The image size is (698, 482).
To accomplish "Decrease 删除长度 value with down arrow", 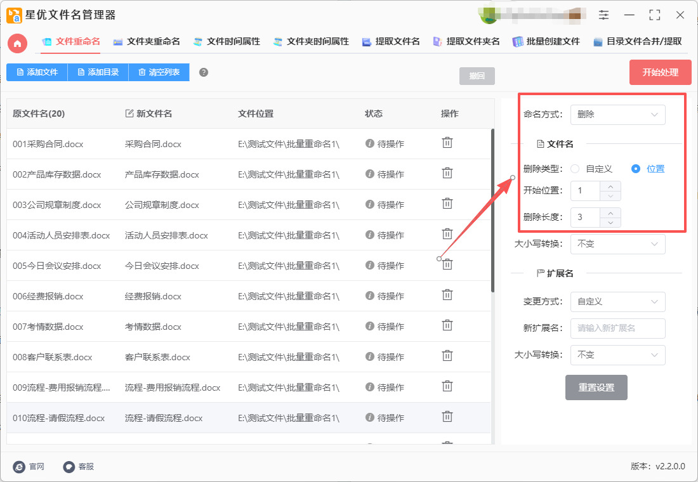I will pos(610,223).
